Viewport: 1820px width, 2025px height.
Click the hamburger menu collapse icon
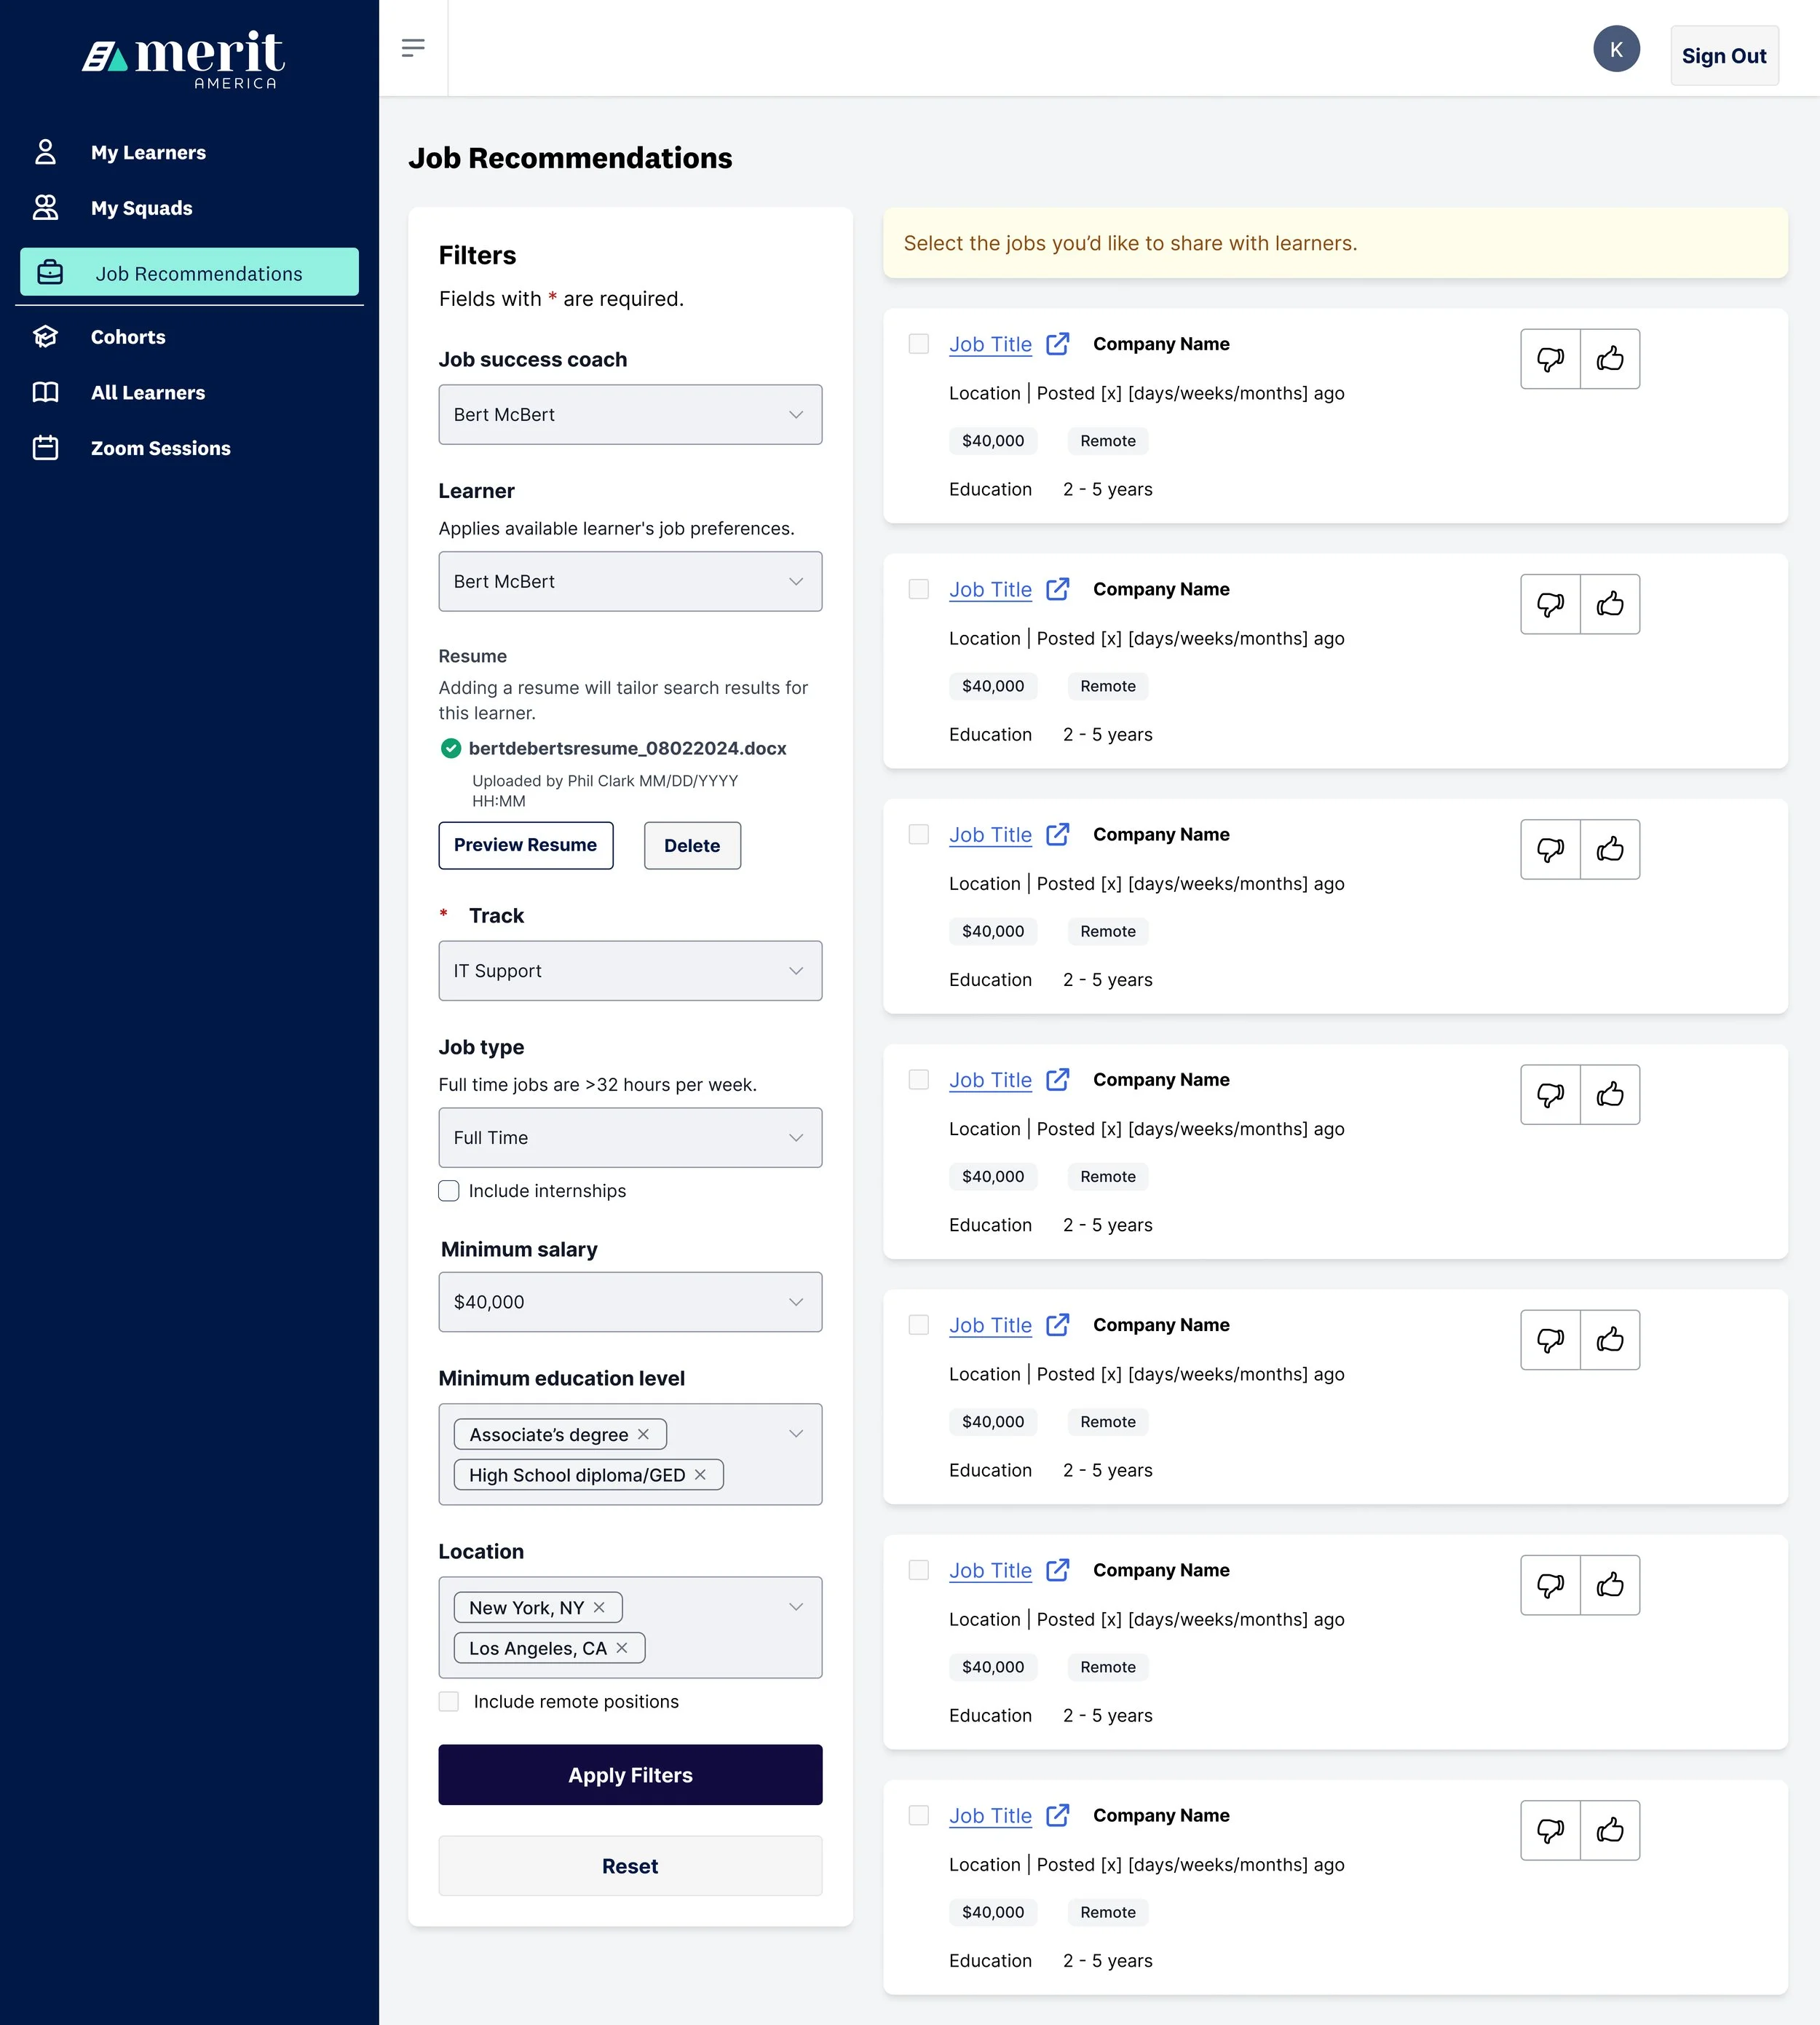[413, 48]
